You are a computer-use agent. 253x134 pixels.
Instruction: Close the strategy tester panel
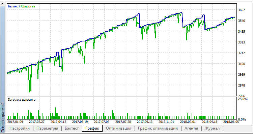coord(2,3)
